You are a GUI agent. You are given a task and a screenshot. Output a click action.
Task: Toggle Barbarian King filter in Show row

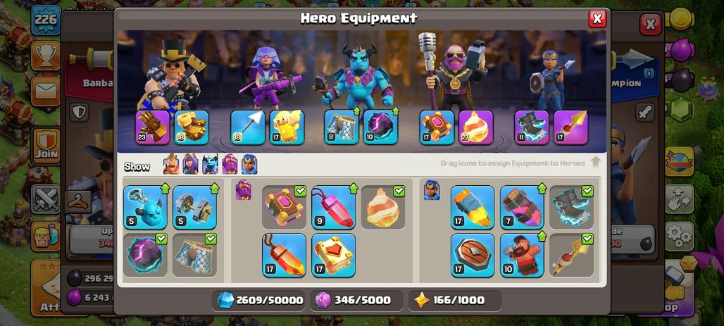click(x=171, y=164)
